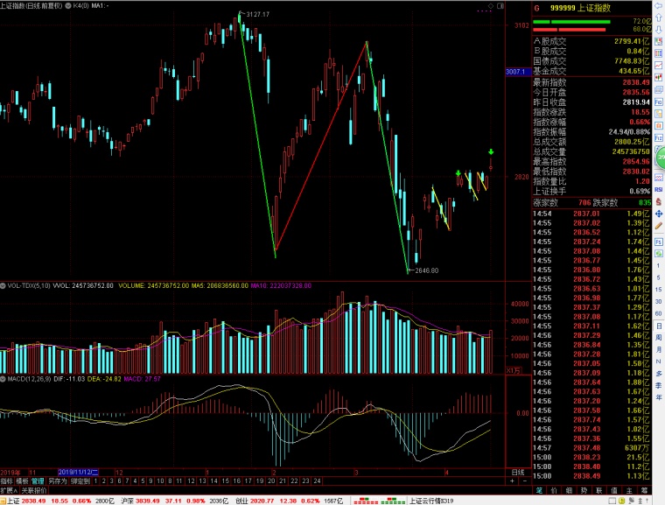The image size is (665, 505).
Task: Click the F10 info icon in sidebar
Action: (x=659, y=102)
